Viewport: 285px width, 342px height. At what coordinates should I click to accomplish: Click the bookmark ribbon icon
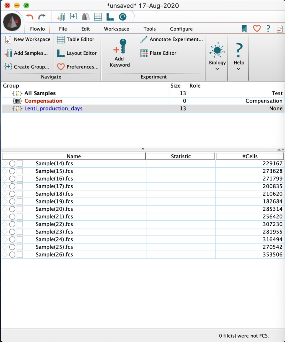coord(244,29)
